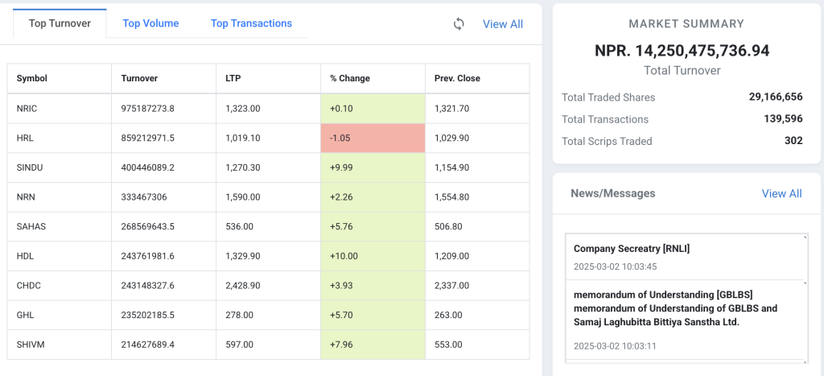The image size is (824, 376).
Task: Click the SINDU symbol cell
Action: click(x=31, y=167)
